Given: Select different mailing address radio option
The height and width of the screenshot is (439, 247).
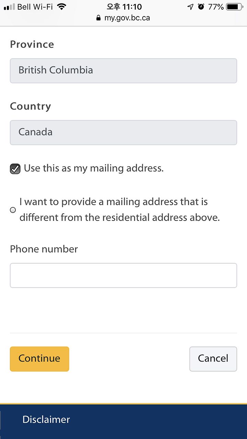Looking at the screenshot, I should pyautogui.click(x=13, y=210).
